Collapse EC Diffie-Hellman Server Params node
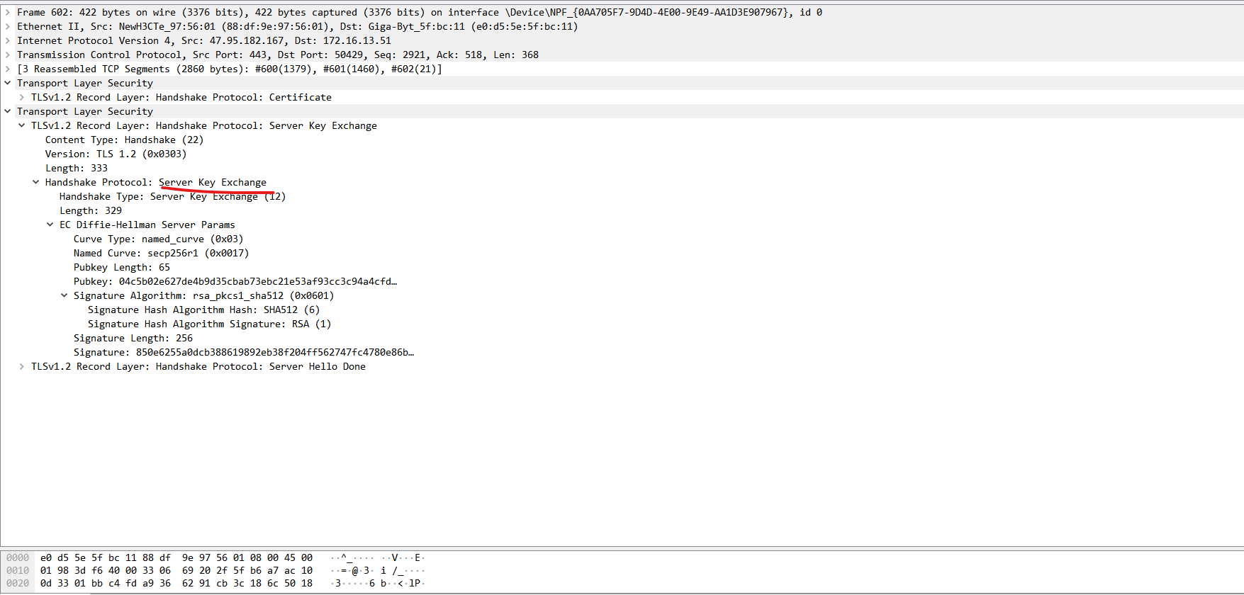Screen dimensions: 1244x595 pyautogui.click(x=50, y=225)
